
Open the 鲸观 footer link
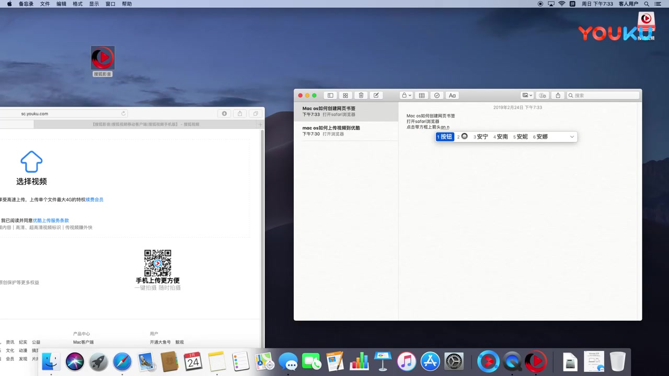[180, 343]
